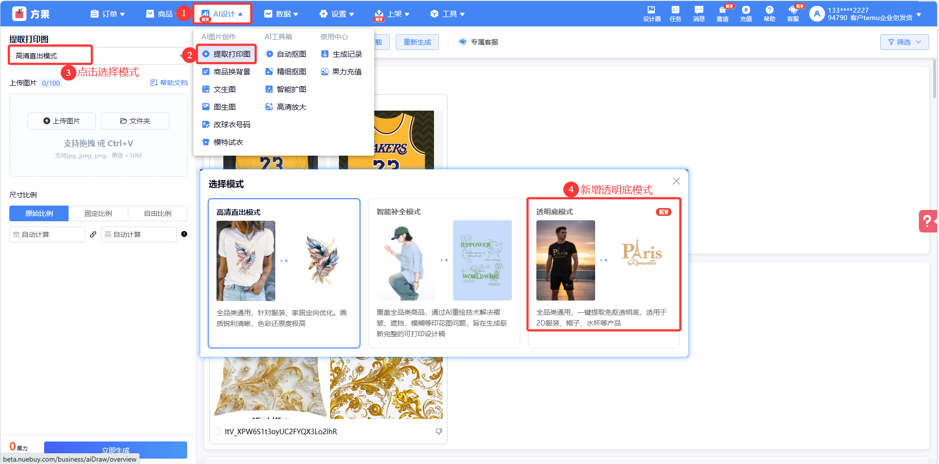939x464 pixels.
Task: Select 提取打印图 menu entry
Action: coord(226,54)
